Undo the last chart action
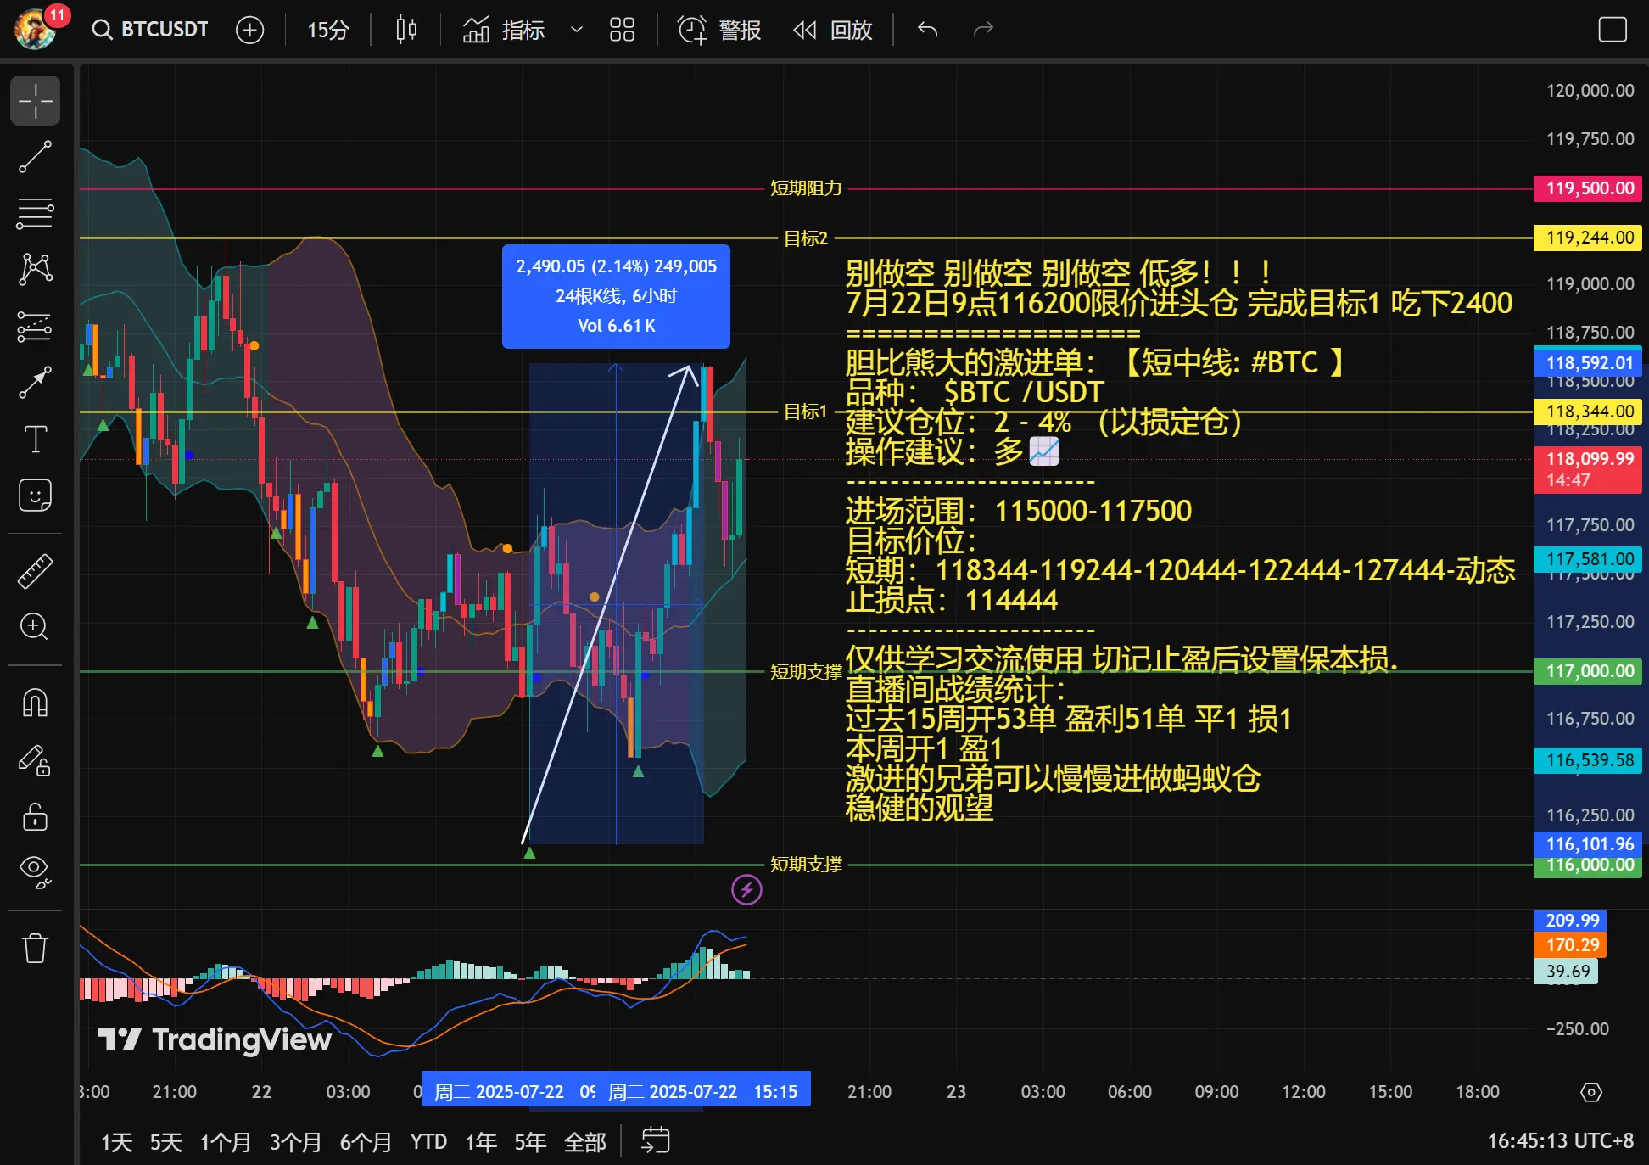 coord(928,30)
